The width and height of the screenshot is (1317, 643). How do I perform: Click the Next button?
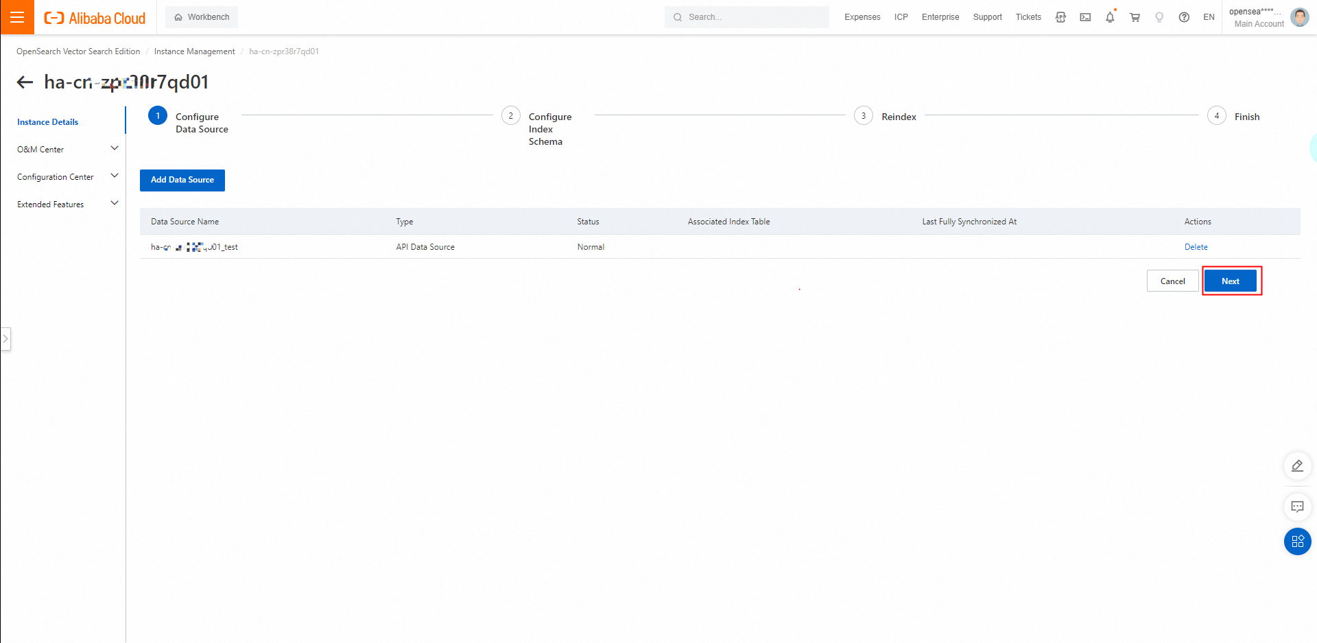point(1231,281)
